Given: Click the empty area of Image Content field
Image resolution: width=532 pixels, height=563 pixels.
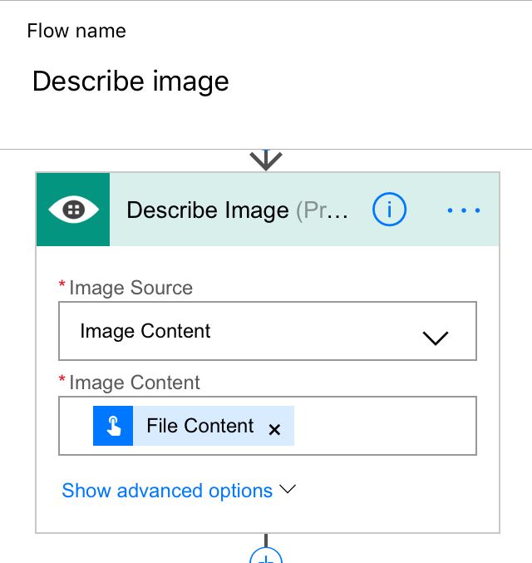Looking at the screenshot, I should tap(382, 426).
